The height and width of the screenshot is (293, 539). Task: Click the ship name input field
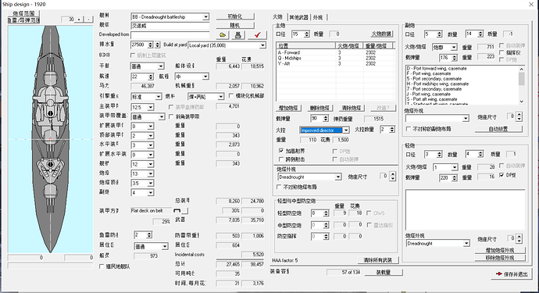click(170, 26)
